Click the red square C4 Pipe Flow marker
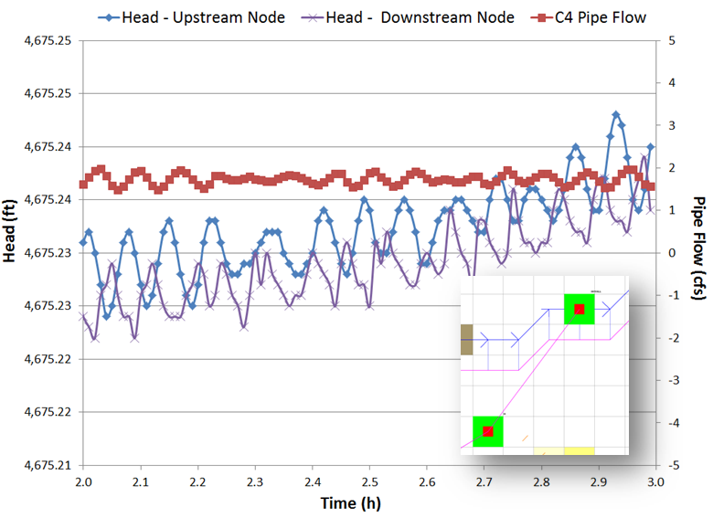Viewport: 713px width, 518px height. point(539,16)
